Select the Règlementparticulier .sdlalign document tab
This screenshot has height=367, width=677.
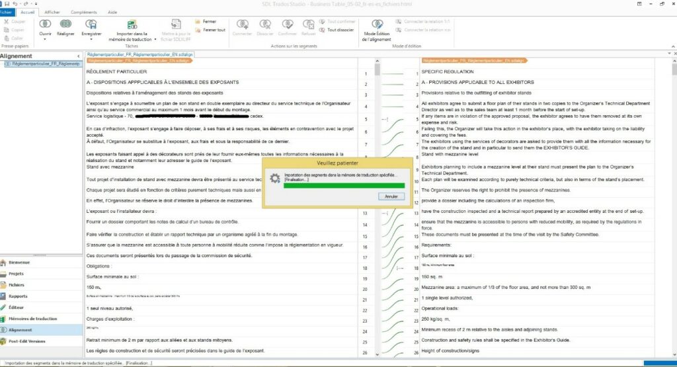point(140,54)
